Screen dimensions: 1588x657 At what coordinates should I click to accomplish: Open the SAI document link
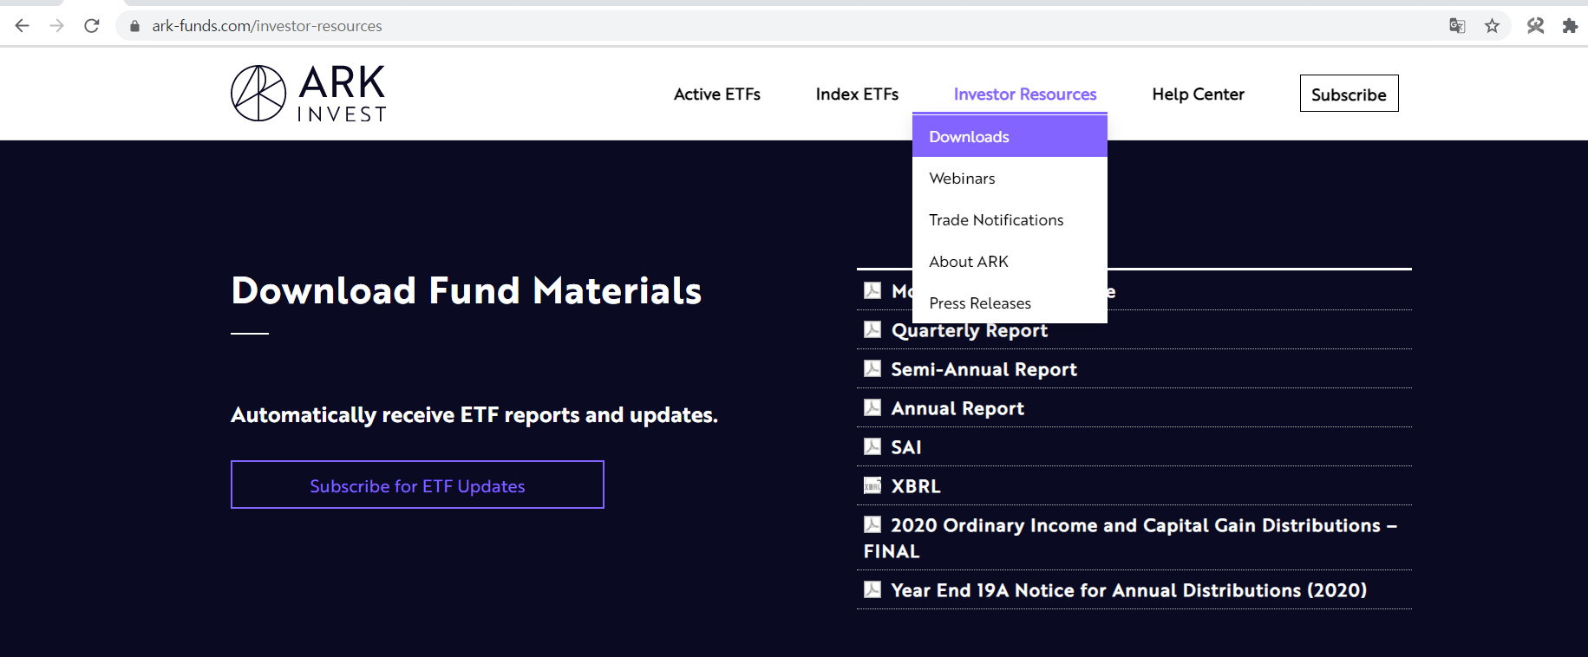pos(906,447)
